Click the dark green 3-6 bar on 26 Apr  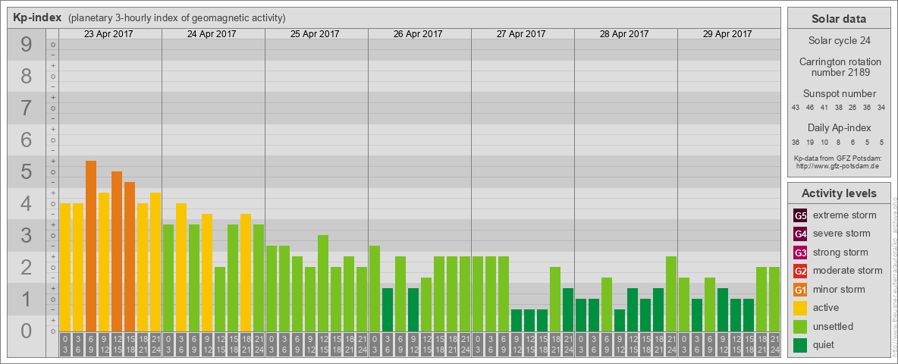point(387,309)
